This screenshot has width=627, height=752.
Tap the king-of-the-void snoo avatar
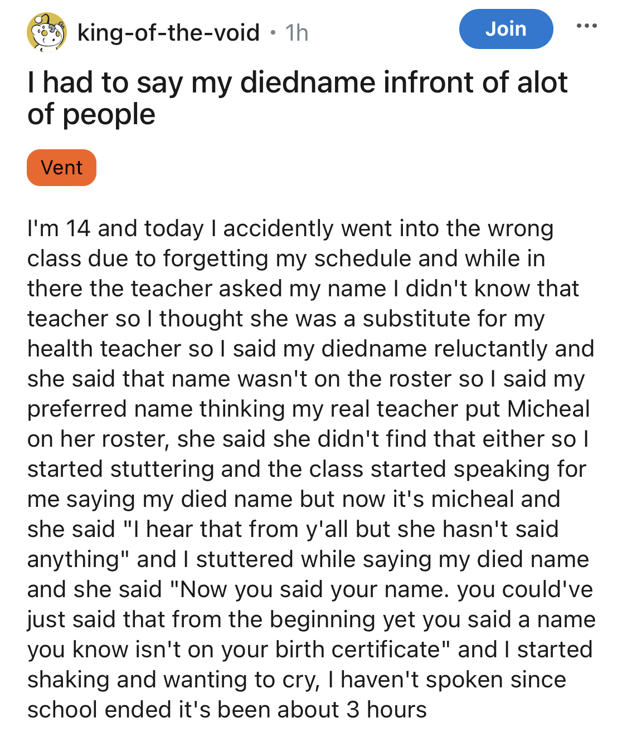tap(47, 32)
